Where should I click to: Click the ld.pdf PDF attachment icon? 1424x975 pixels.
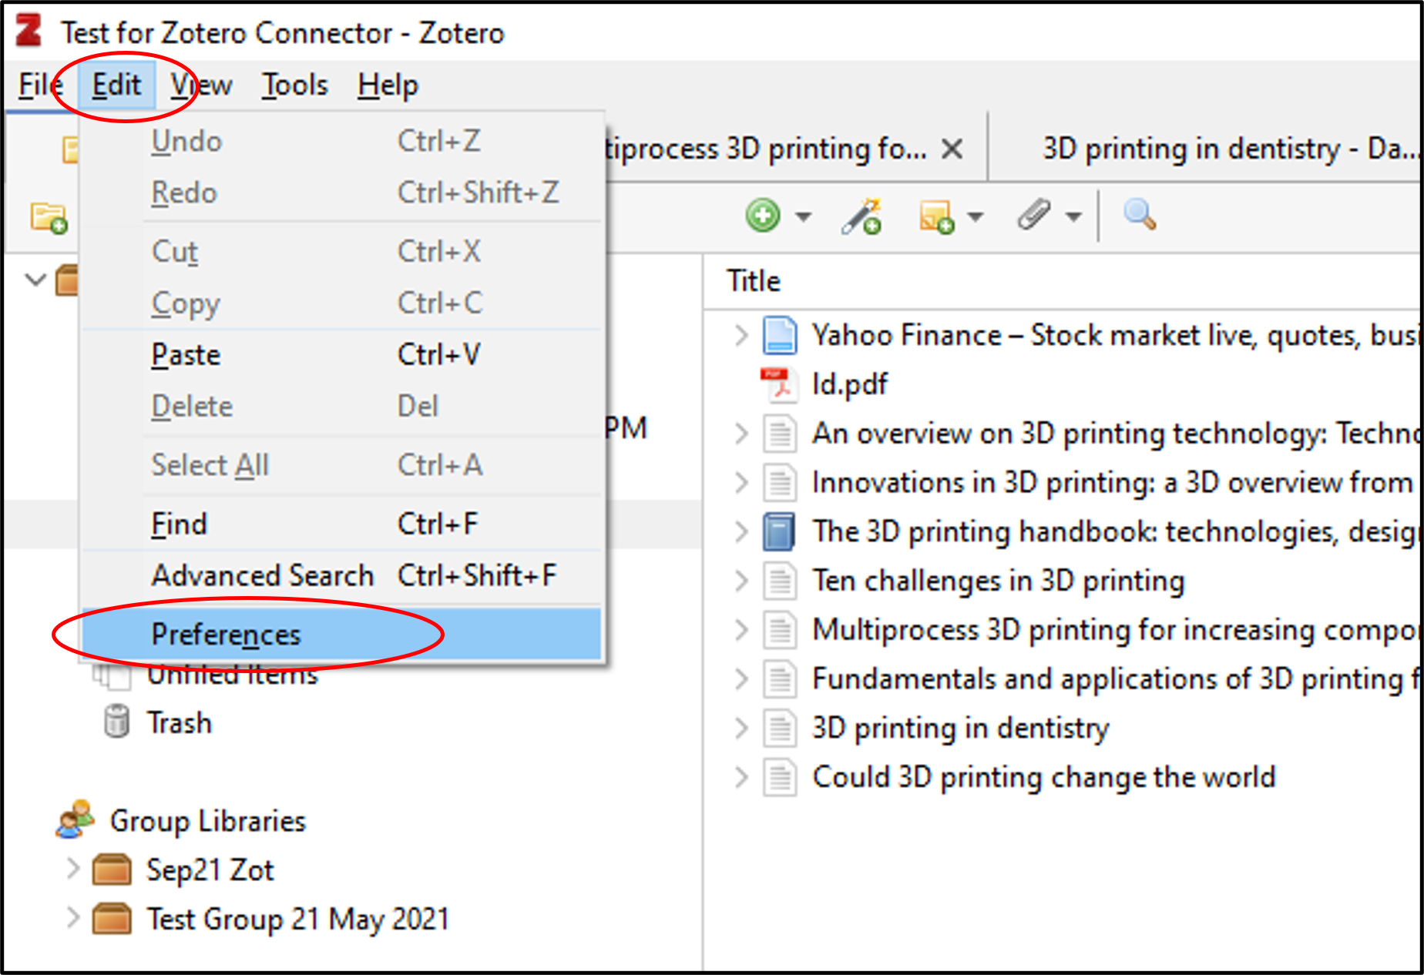(x=778, y=384)
